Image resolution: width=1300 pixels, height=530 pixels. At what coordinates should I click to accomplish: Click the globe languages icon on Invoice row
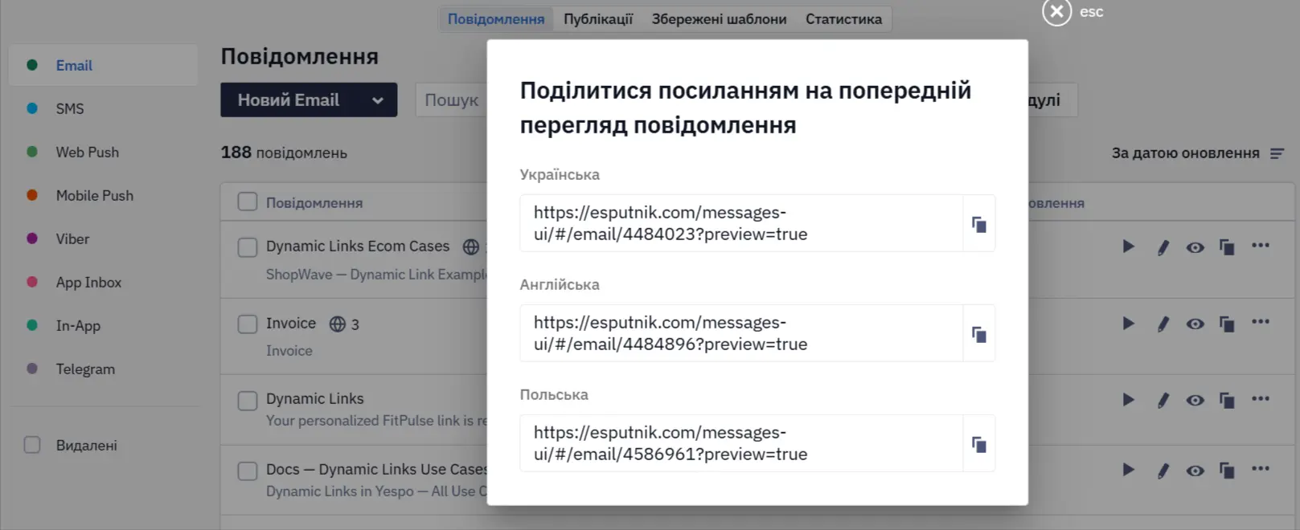click(x=338, y=324)
